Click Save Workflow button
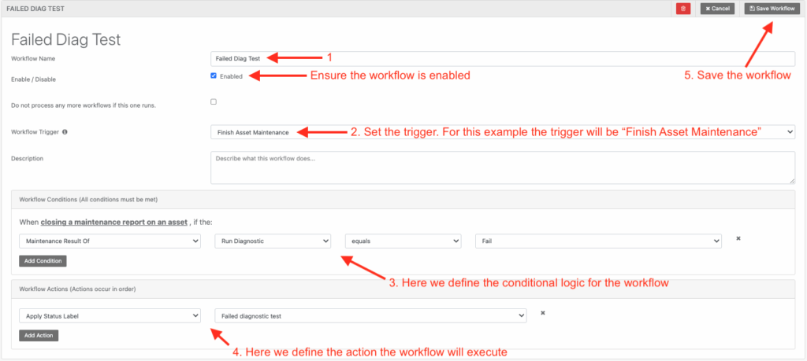Viewport: 807px width, 361px height. click(x=772, y=9)
